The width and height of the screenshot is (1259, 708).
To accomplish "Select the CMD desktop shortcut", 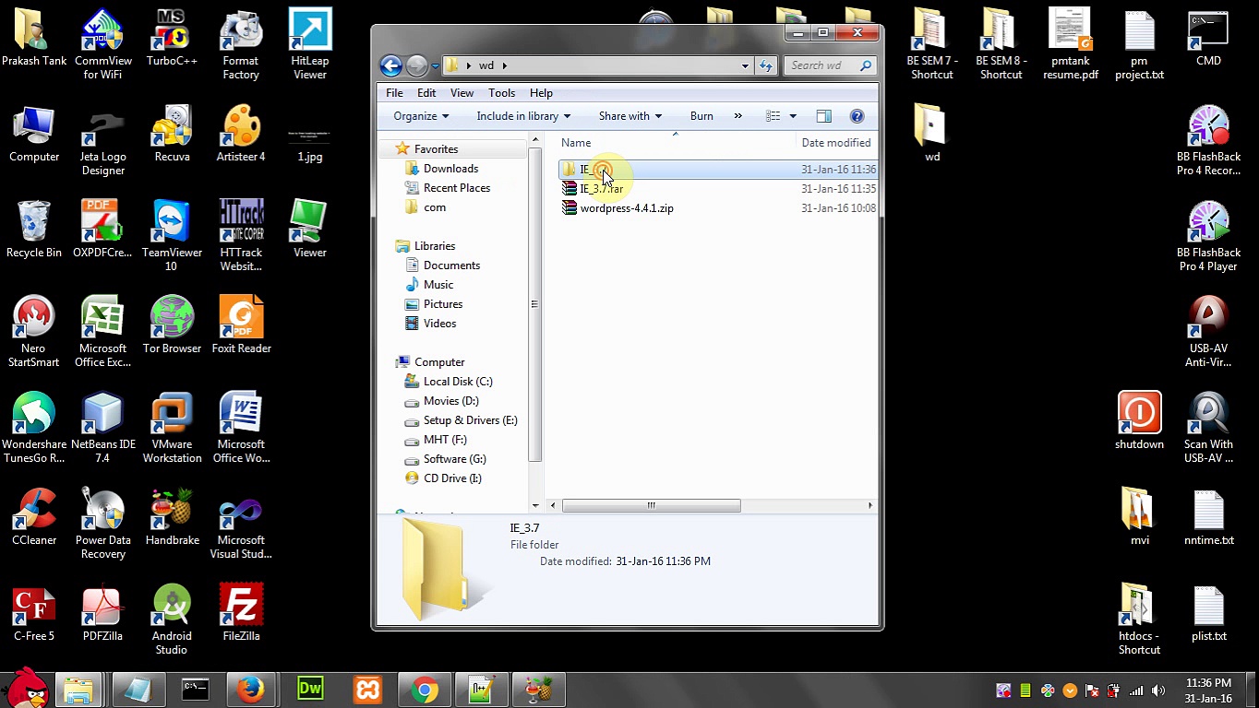I will tap(1208, 38).
